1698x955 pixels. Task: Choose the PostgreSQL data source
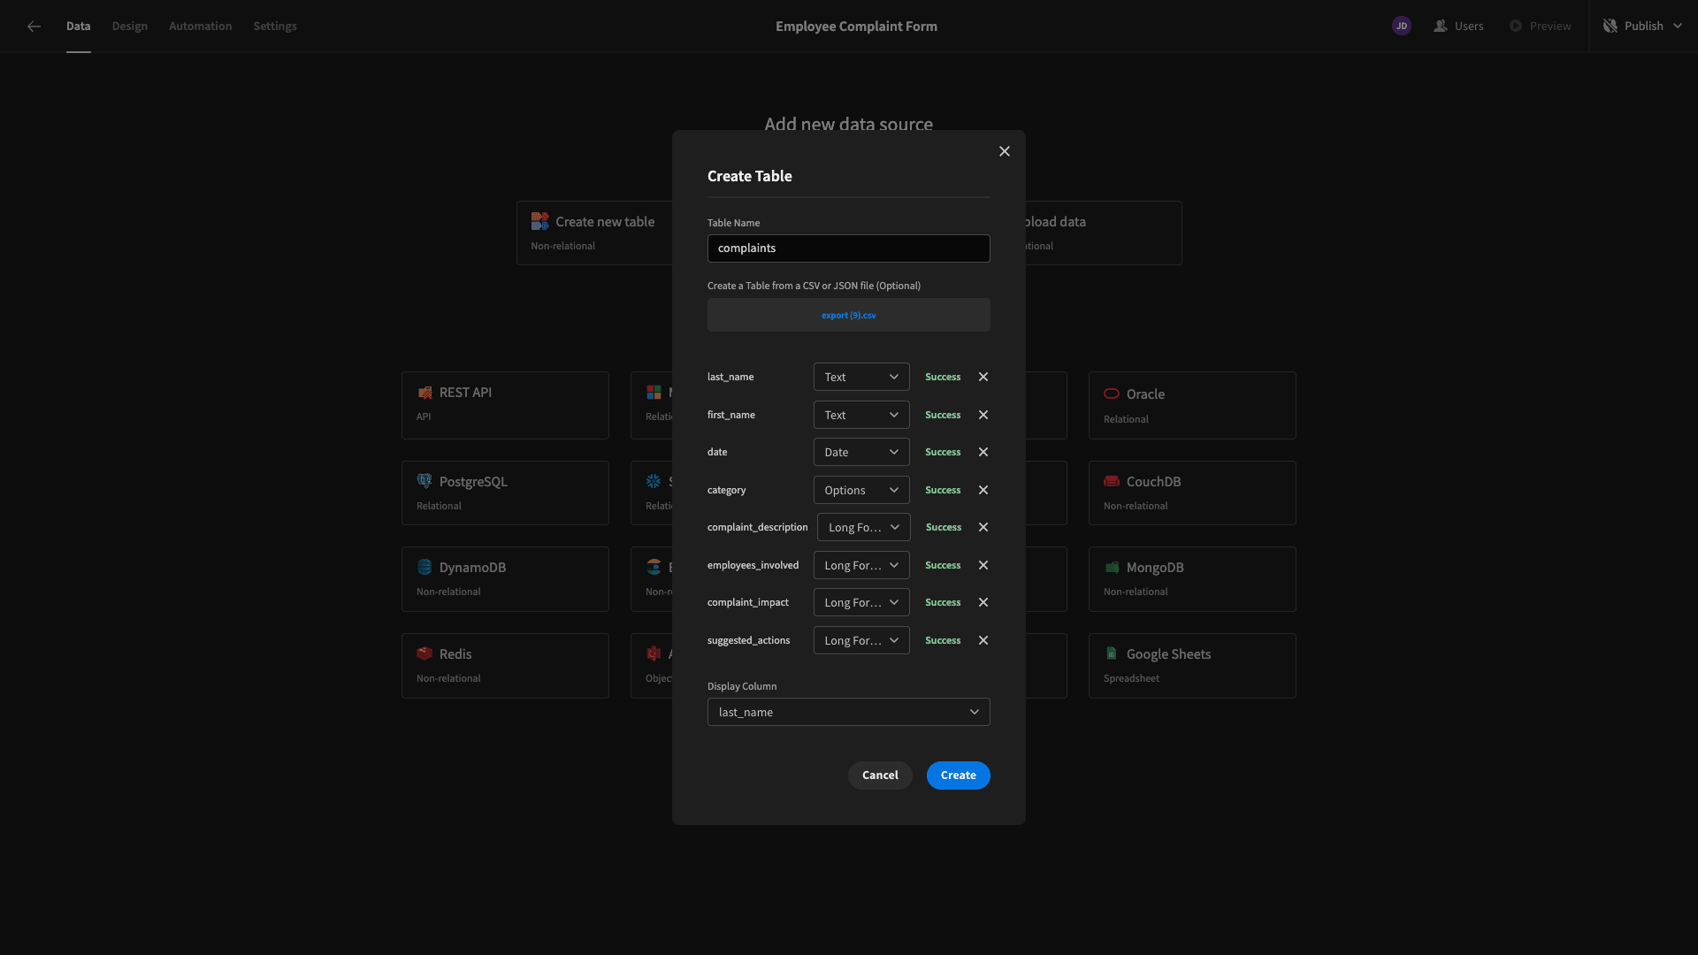tap(505, 493)
